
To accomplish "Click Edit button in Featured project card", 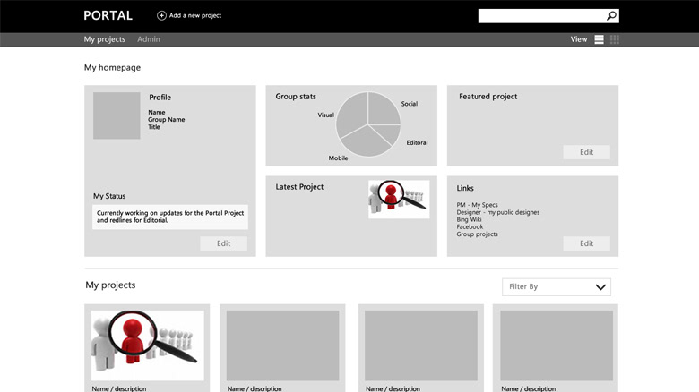I will (586, 152).
